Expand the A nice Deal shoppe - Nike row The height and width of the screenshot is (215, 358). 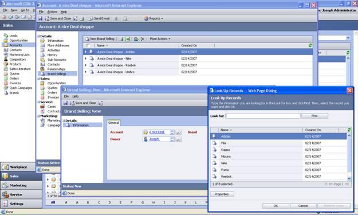[x=85, y=58]
